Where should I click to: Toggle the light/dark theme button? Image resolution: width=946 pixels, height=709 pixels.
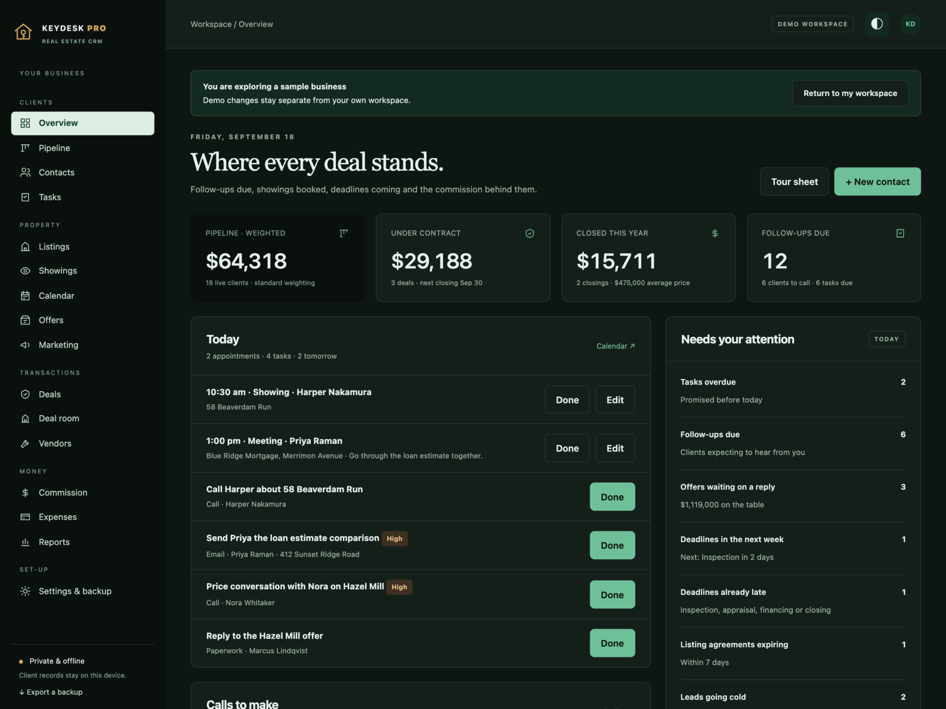(877, 24)
